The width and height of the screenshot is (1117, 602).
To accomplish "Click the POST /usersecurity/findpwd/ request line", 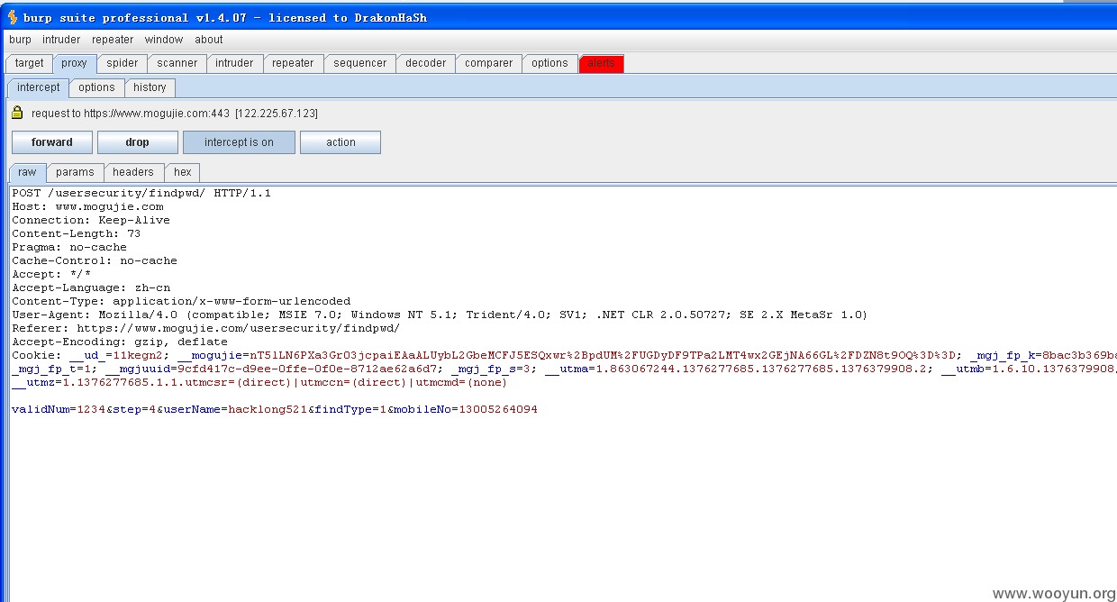I will click(x=141, y=193).
